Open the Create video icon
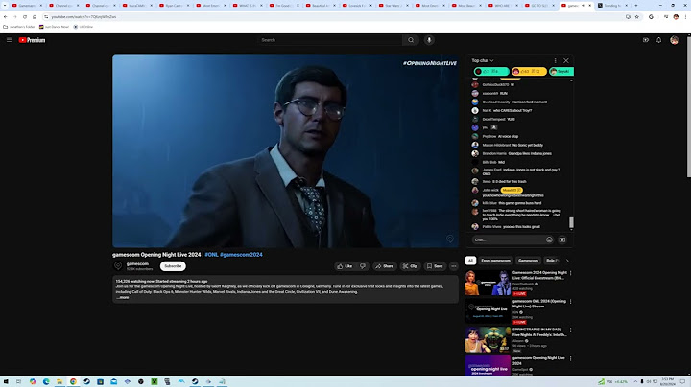The height and width of the screenshot is (387, 691). click(x=646, y=40)
